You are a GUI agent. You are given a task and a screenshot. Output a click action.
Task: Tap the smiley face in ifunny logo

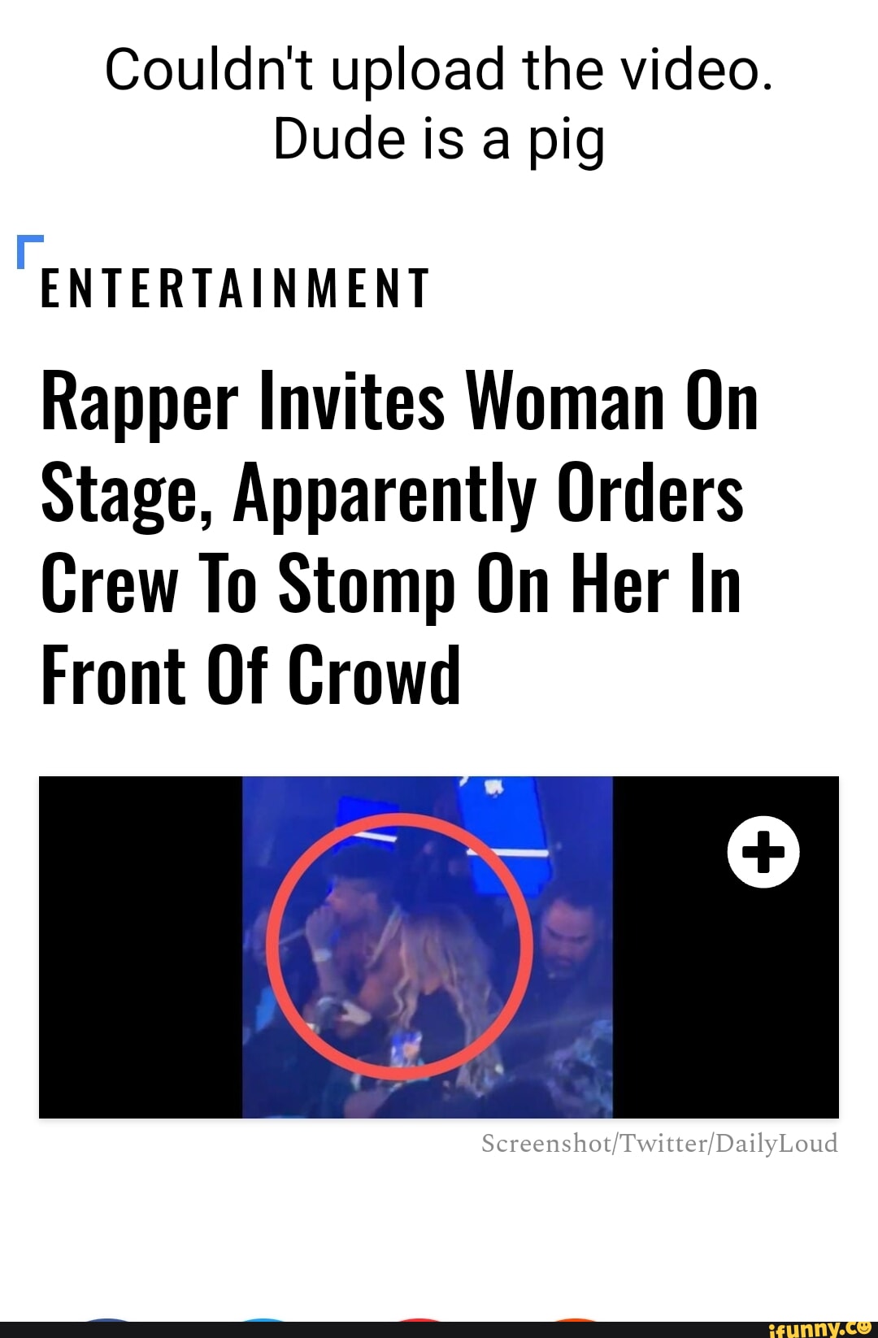[863, 1326]
